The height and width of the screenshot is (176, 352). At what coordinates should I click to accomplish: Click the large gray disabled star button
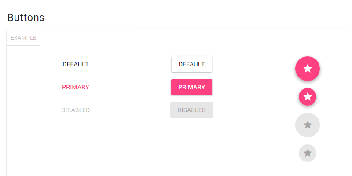click(308, 125)
